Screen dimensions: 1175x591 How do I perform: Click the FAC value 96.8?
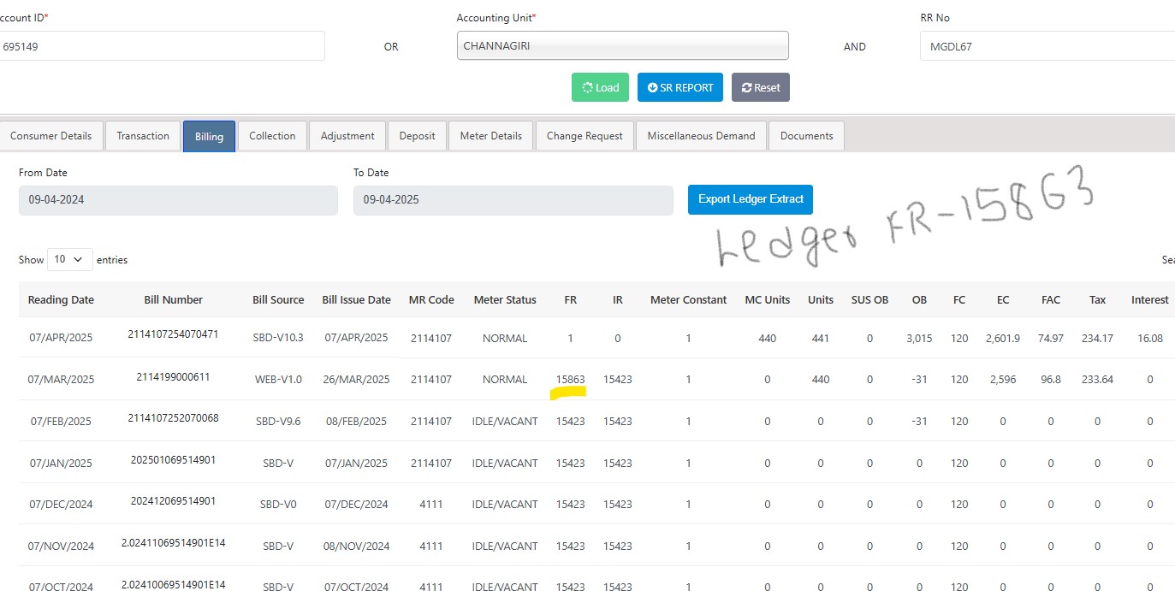(1051, 380)
